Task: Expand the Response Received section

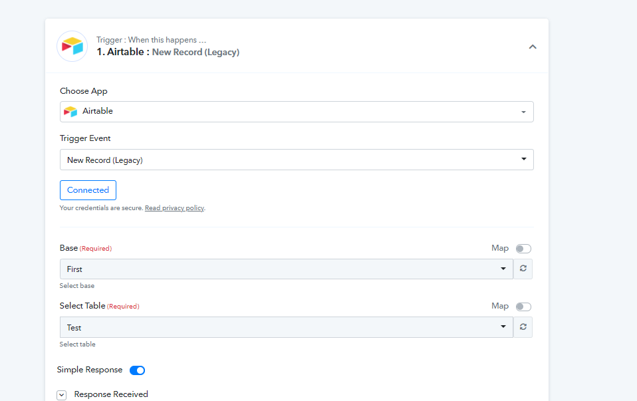Action: (x=61, y=395)
